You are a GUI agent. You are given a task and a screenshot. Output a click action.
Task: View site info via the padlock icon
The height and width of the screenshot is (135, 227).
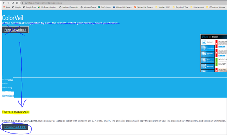tap(22, 3)
